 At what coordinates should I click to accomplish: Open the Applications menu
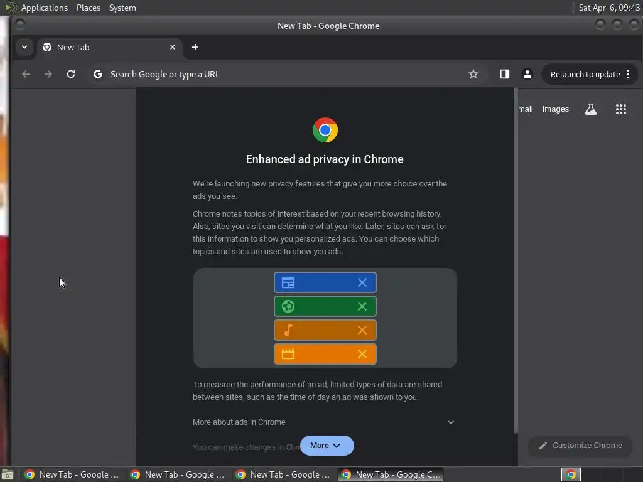[45, 8]
